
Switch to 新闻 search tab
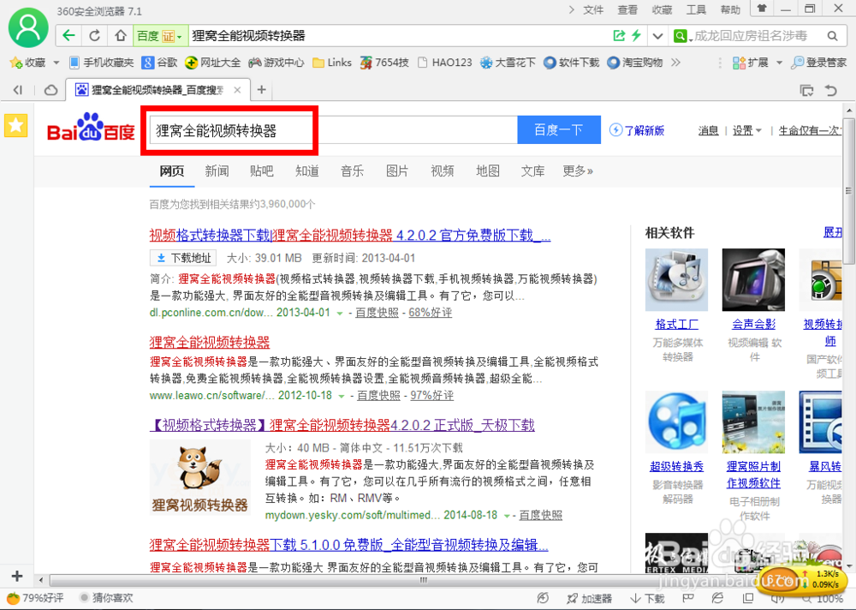point(217,171)
